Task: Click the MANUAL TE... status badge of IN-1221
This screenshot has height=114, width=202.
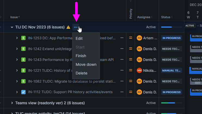Action: pos(172,70)
